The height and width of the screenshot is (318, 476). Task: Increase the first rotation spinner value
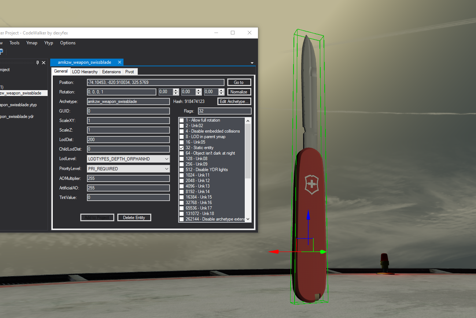[x=176, y=90]
